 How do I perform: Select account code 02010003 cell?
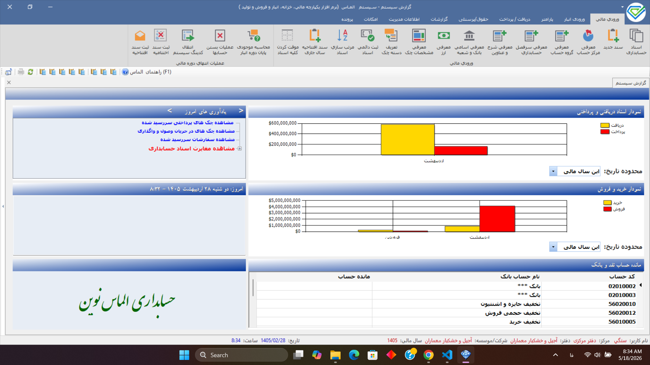click(589, 295)
